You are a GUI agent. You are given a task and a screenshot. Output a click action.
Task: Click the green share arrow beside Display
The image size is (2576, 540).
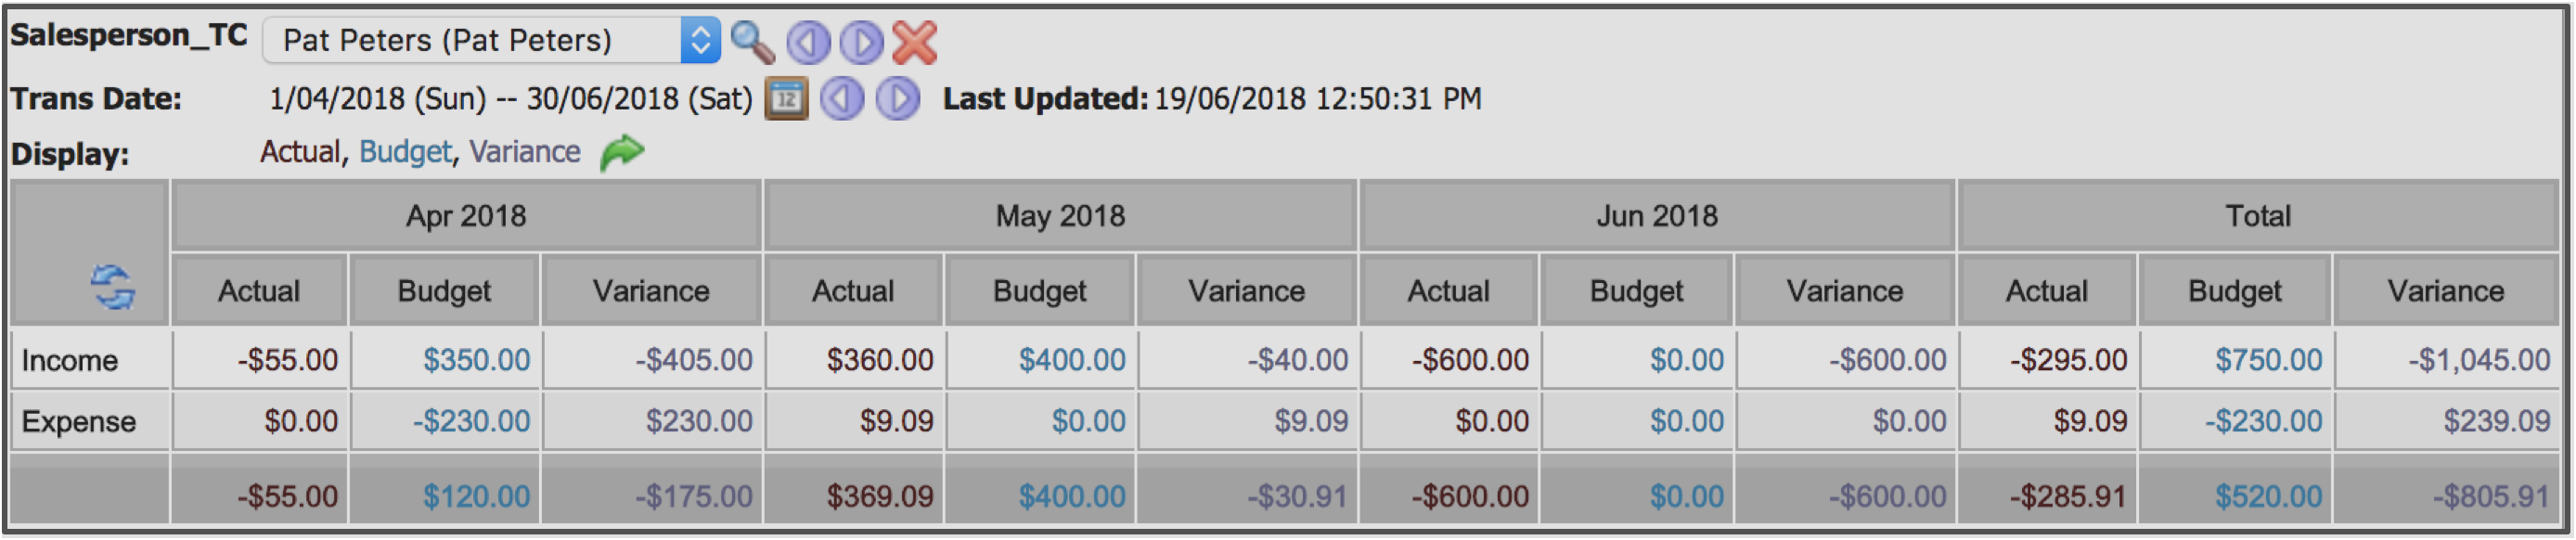622,152
